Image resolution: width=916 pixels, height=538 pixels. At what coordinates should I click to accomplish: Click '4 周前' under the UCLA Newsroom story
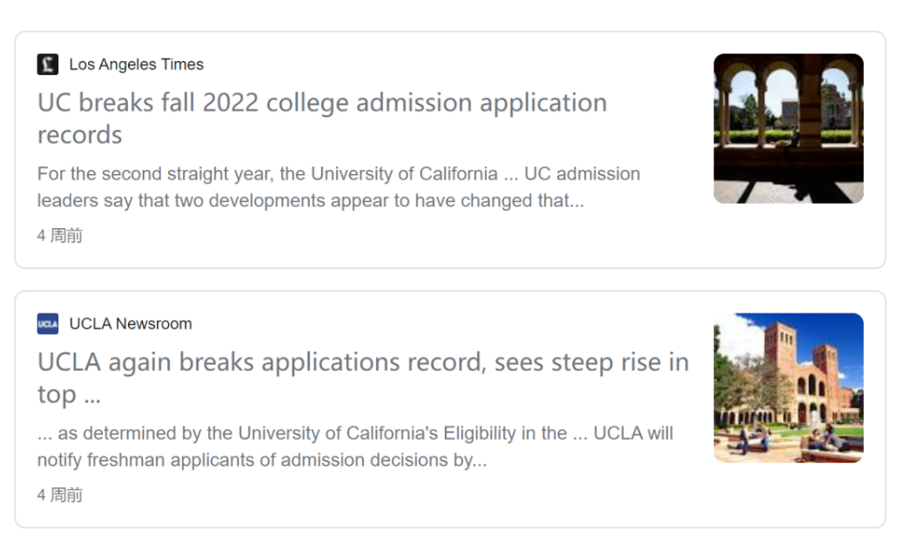coord(59,494)
